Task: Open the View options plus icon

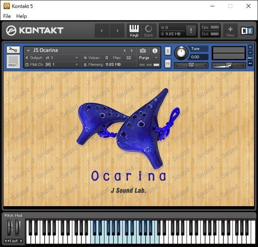Action: 230,31
